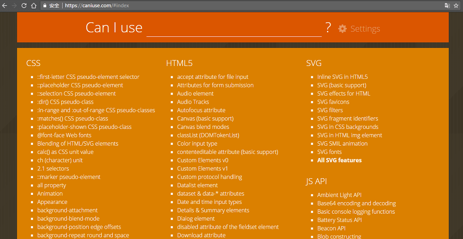Open Inline SVG in HTML5 link
This screenshot has height=239, width=463.
342,77
